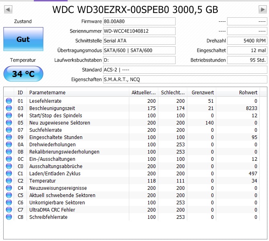Click the ID column header
The image size is (269, 241).
coord(20,93)
